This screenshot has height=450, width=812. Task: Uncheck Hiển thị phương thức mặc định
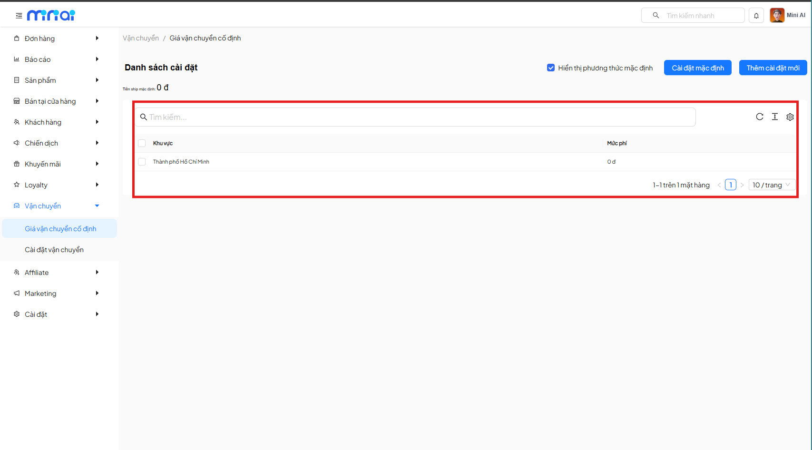551,68
